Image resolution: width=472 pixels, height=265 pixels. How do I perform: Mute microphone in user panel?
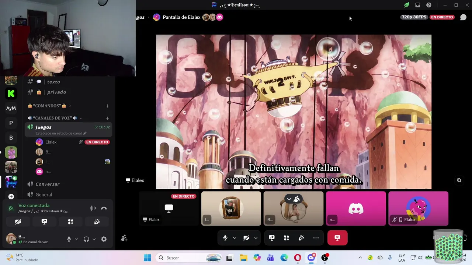tap(69, 239)
